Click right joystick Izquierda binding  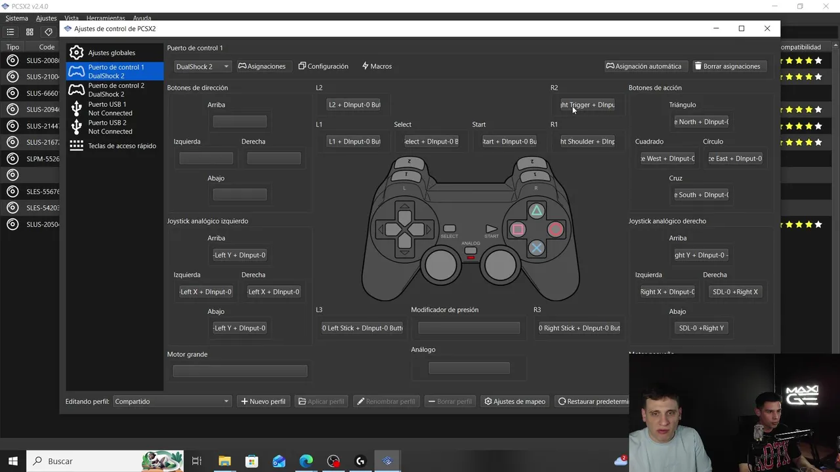point(667,292)
